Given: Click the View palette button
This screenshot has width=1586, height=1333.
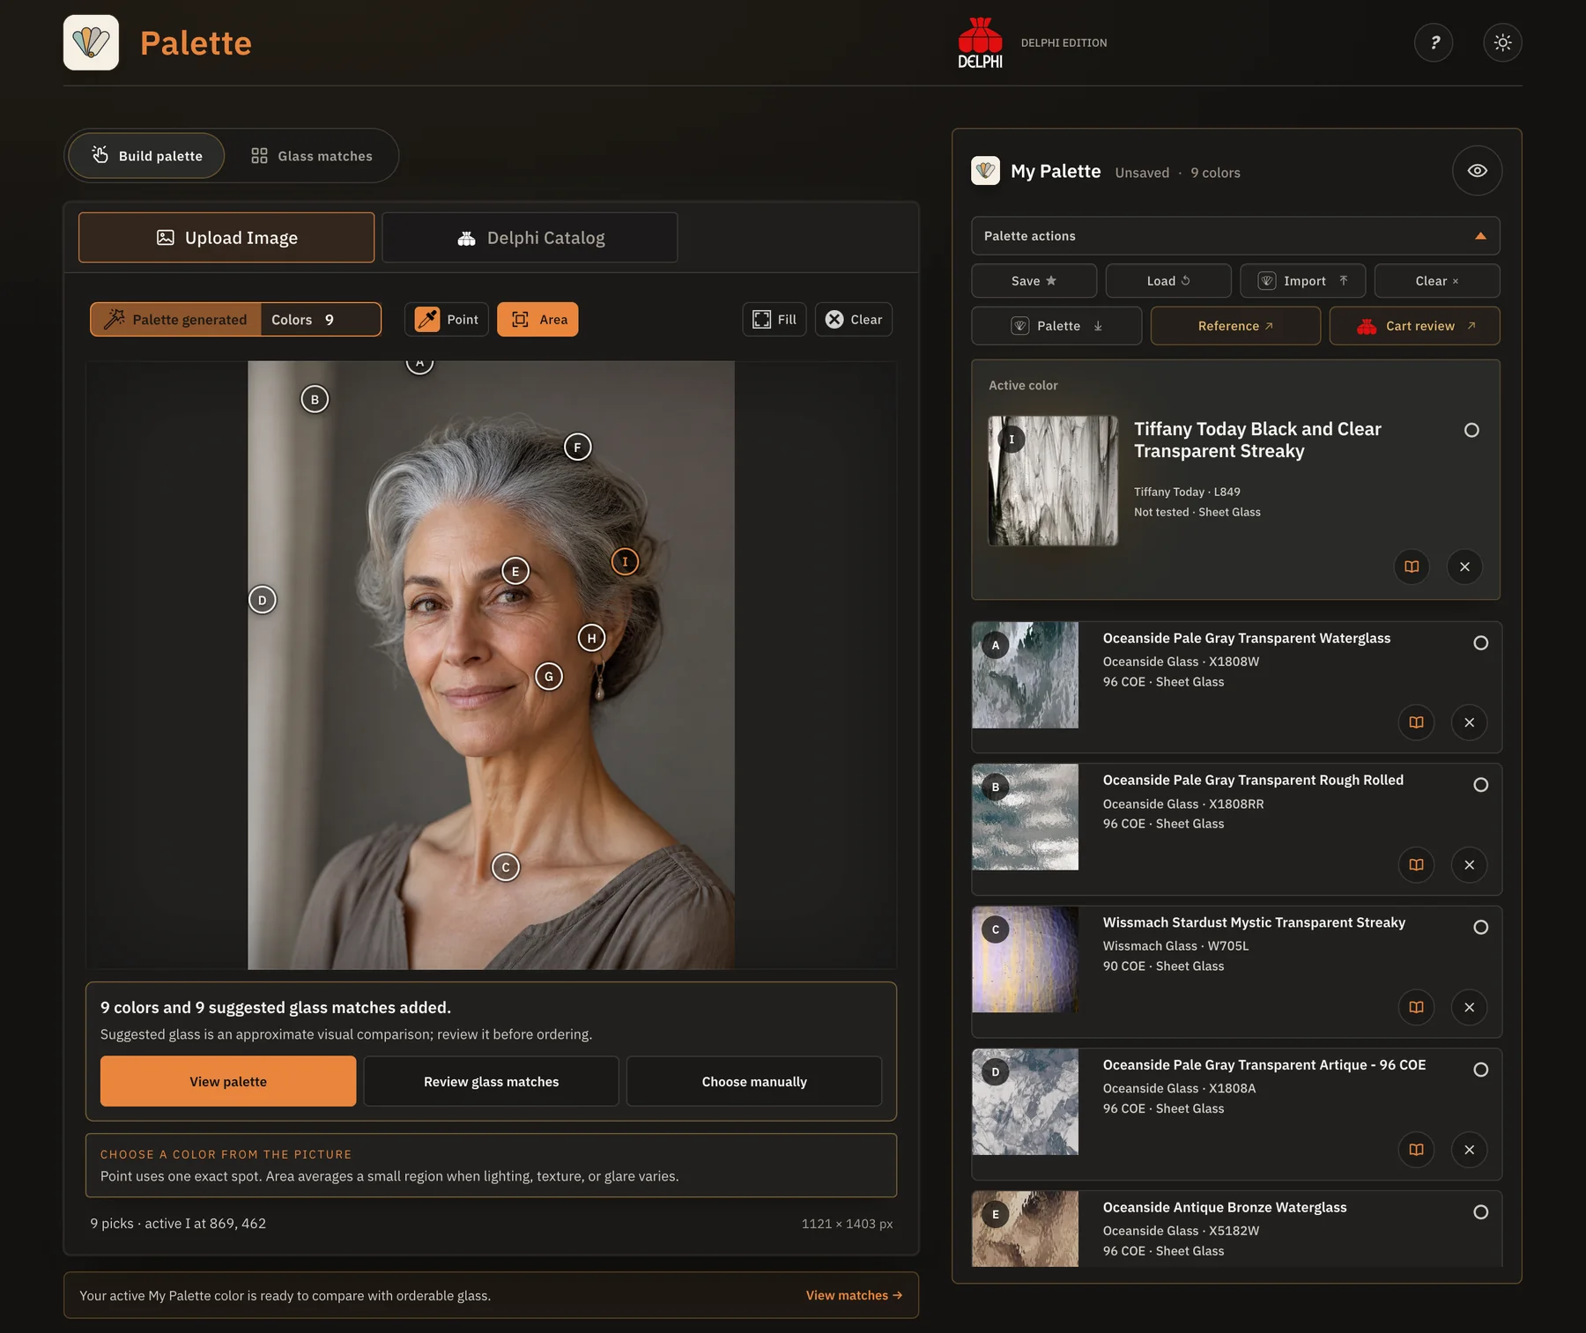Looking at the screenshot, I should pyautogui.click(x=228, y=1081).
